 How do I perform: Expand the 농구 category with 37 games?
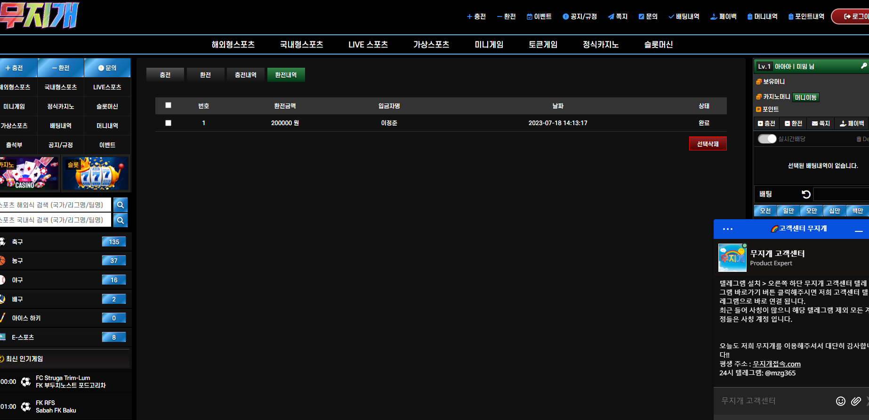pos(65,261)
